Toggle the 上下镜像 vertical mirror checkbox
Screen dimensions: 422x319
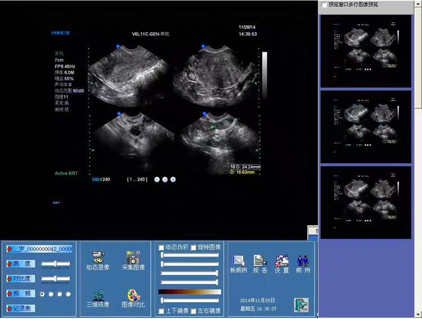(x=161, y=311)
